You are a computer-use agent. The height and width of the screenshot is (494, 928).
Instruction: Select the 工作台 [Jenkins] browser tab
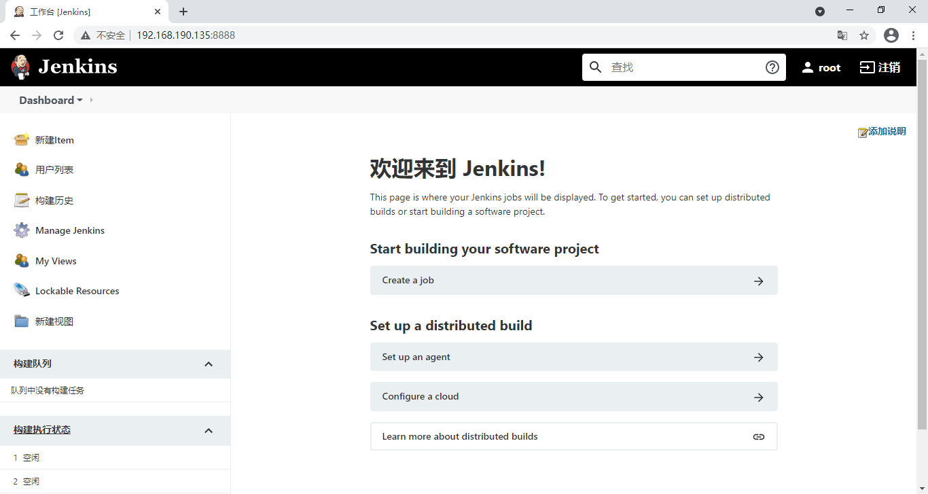click(x=87, y=12)
